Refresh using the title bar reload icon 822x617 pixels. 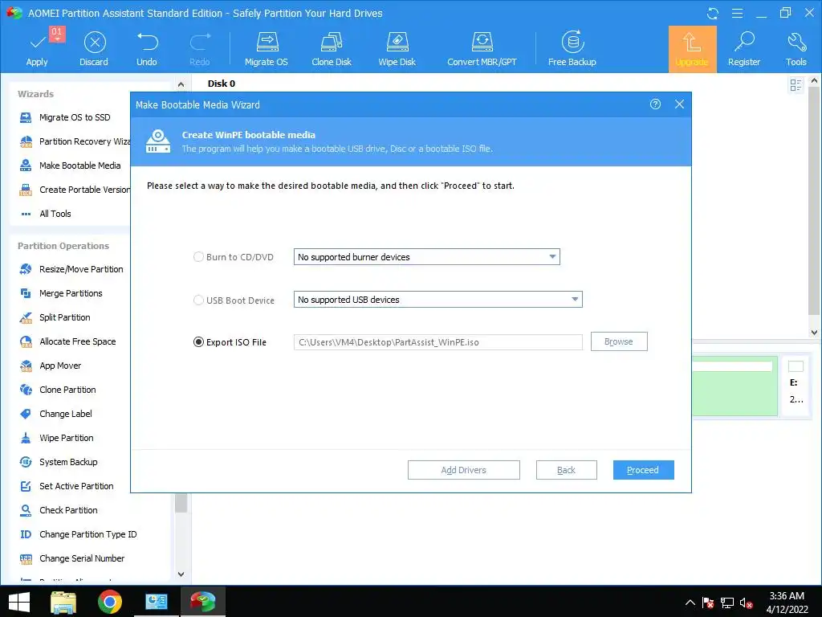click(713, 13)
